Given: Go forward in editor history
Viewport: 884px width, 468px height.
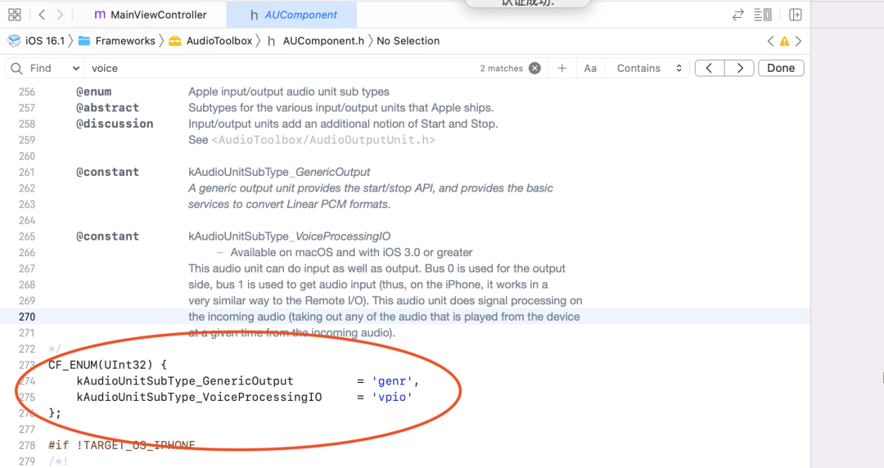Looking at the screenshot, I should coord(61,15).
